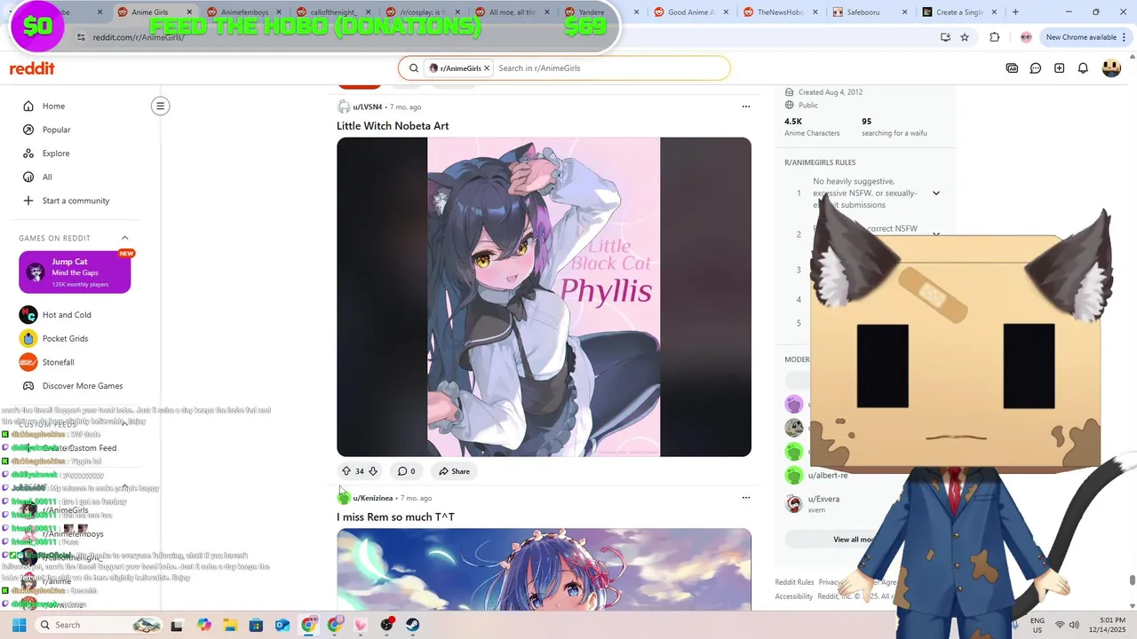Collapse the left navigation sidebar button
1137x639 pixels.
[160, 106]
